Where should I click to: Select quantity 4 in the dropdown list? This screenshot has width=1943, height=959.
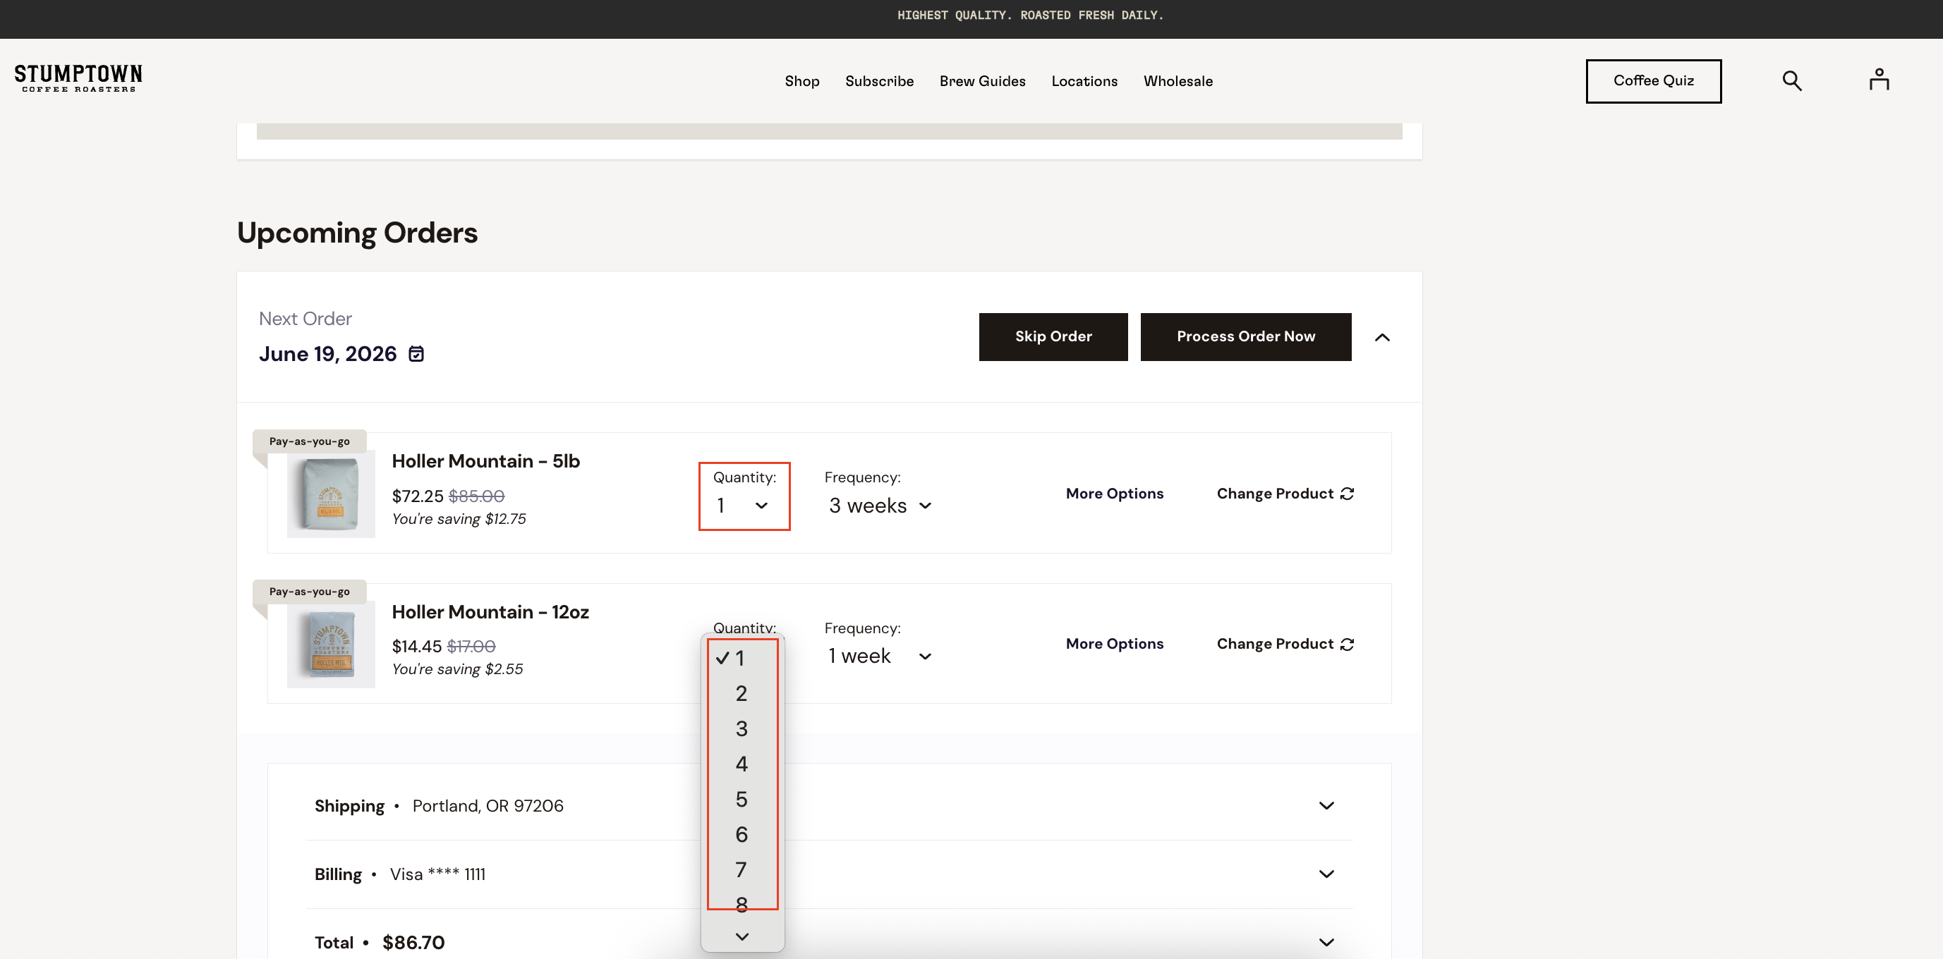[742, 764]
